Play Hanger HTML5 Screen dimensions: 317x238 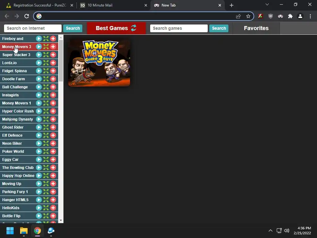pyautogui.click(x=39, y=200)
